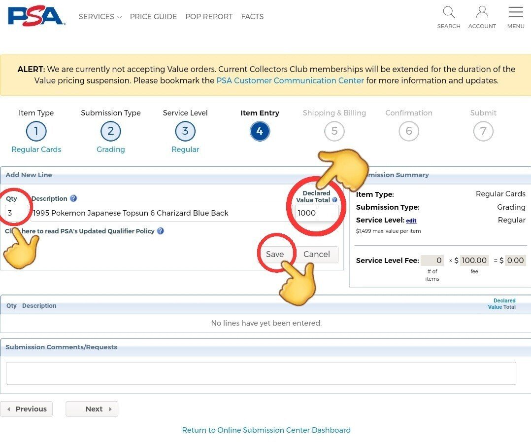The width and height of the screenshot is (531, 448).
Task: Open PSA's Updated Qualifier Policy link
Action: (80, 231)
